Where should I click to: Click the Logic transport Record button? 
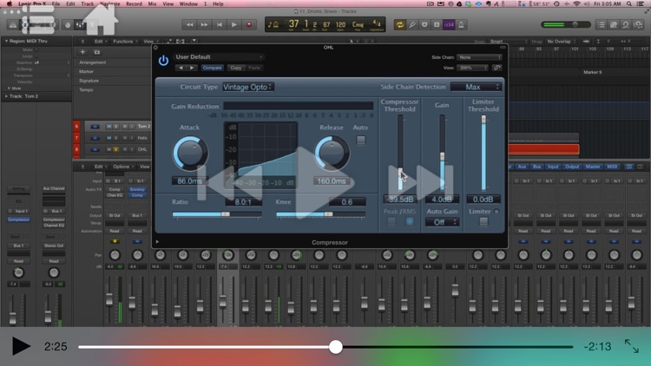(249, 25)
